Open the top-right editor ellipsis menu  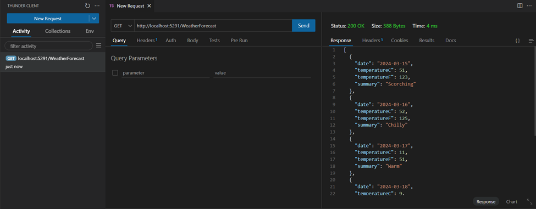pos(529,6)
